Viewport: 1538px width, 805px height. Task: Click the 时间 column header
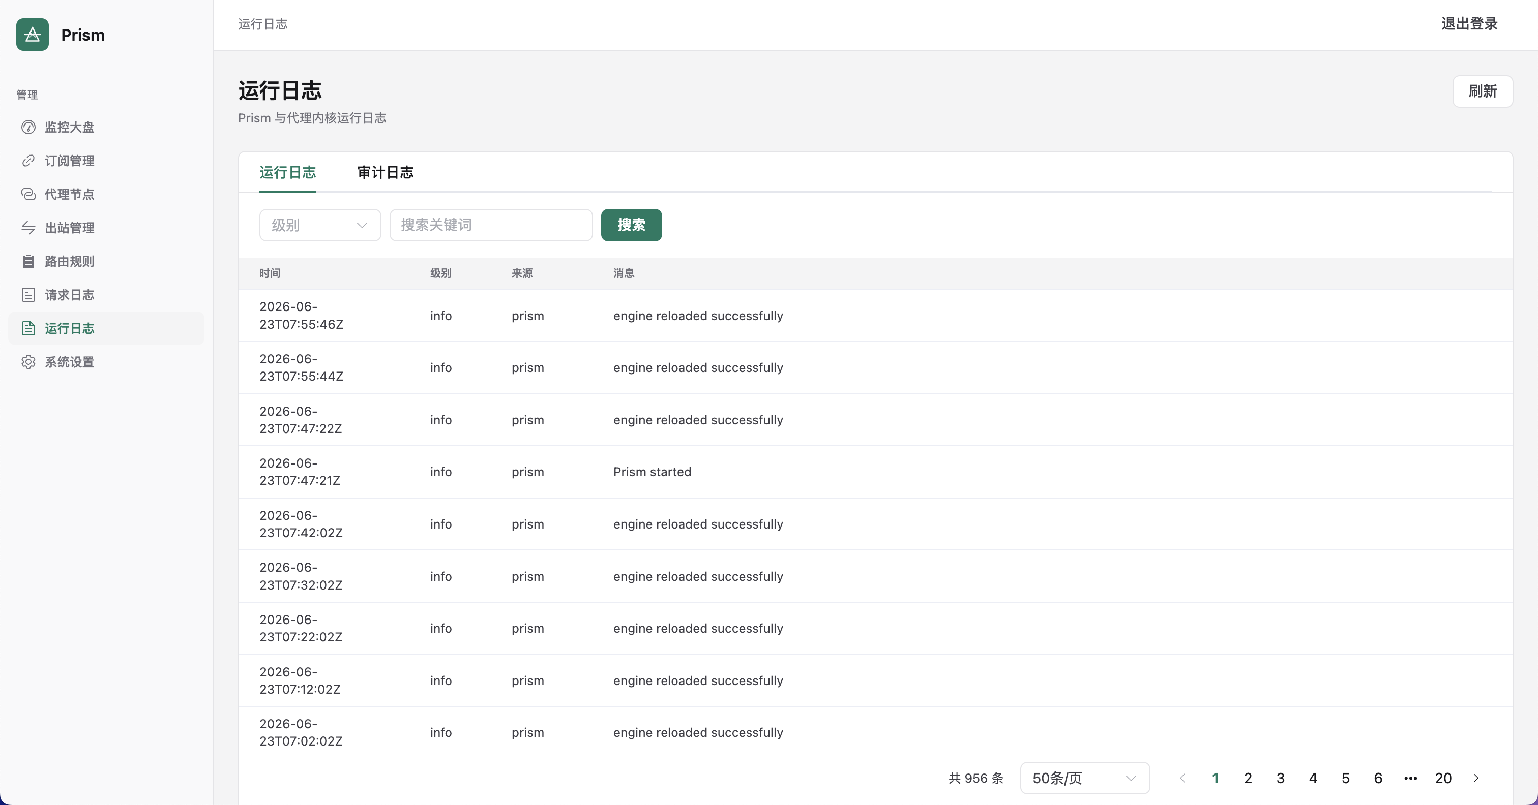tap(270, 273)
